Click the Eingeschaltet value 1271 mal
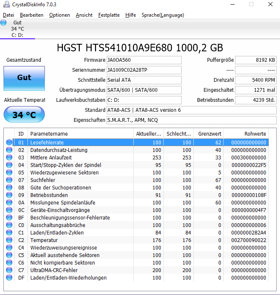This screenshot has height=295, width=280. [256, 90]
